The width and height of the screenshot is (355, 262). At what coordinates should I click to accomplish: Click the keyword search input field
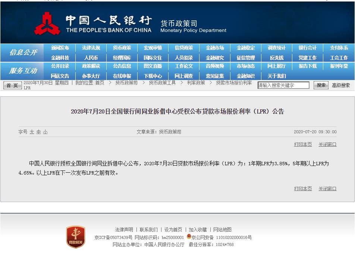click(x=283, y=85)
